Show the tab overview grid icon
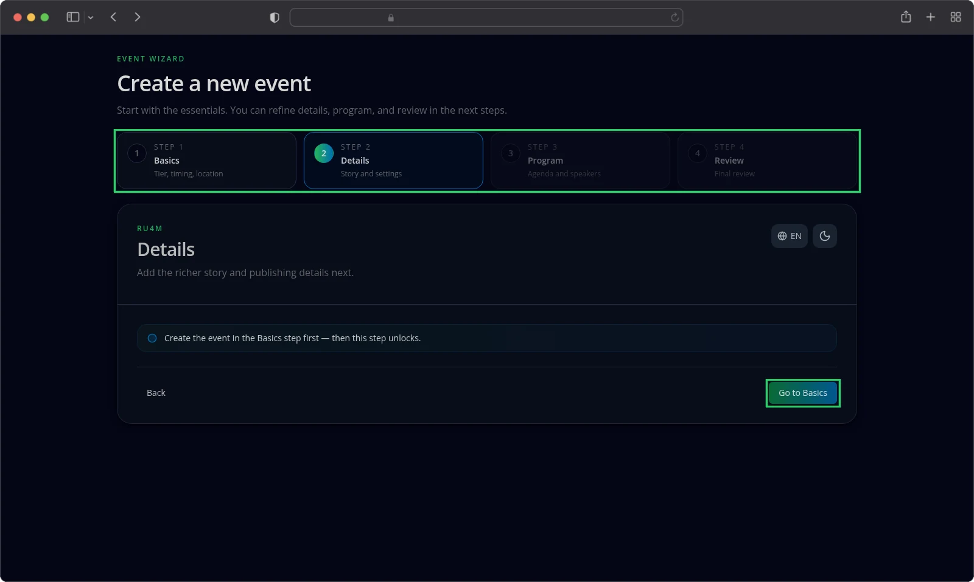Viewport: 974px width, 582px height. [956, 17]
